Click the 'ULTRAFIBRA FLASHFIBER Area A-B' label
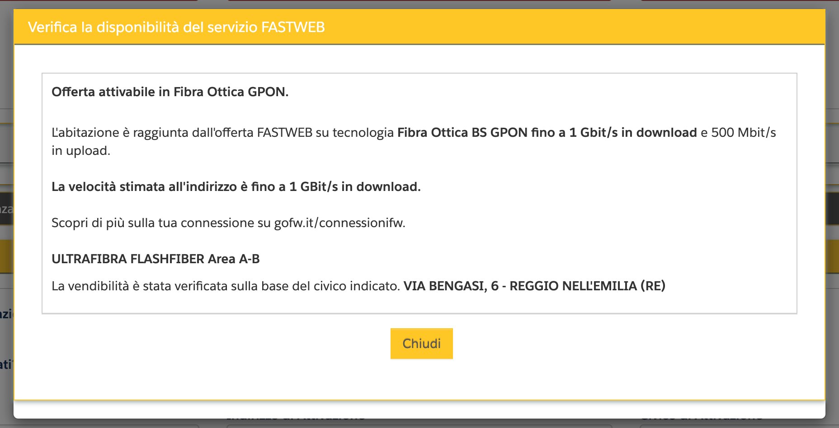Screen dimensions: 839x428 (156, 259)
